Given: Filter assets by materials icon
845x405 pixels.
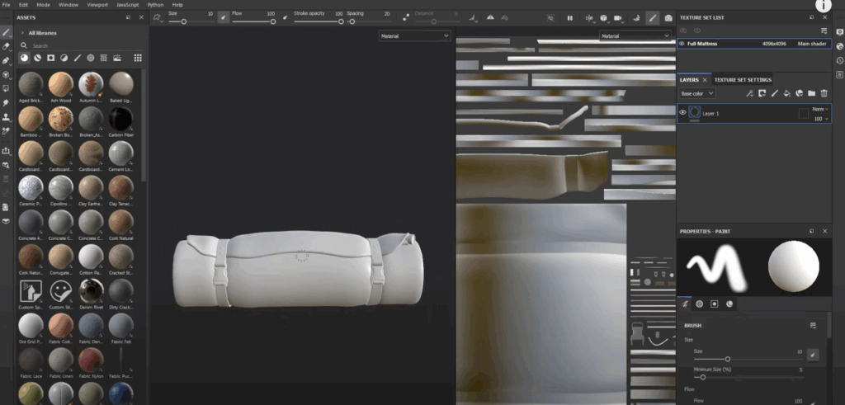Looking at the screenshot, I should coord(24,58).
